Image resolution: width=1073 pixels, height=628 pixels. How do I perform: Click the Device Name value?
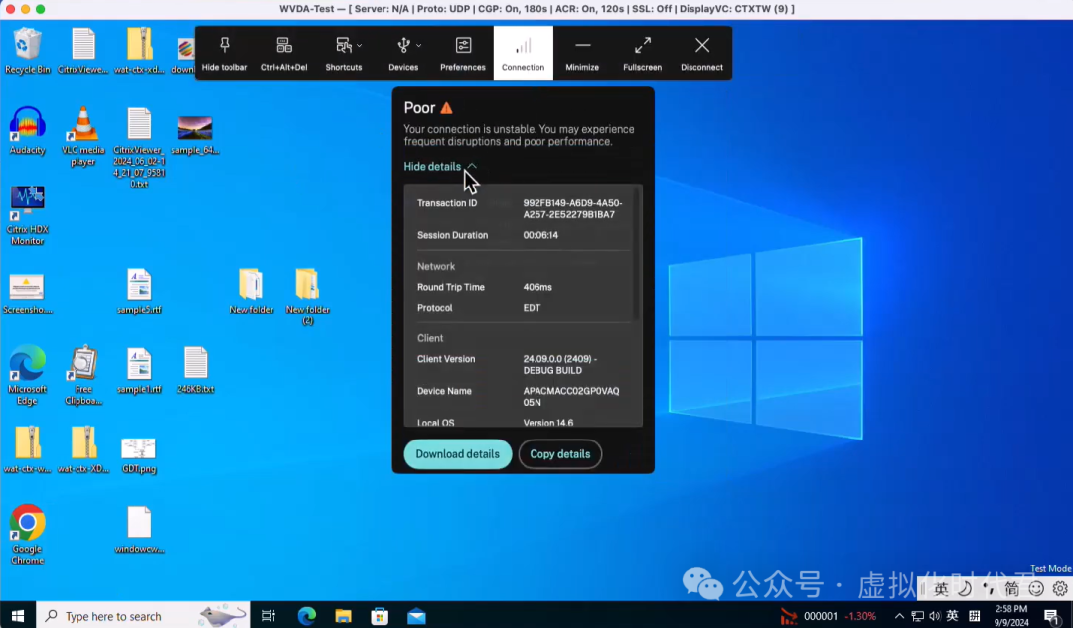570,397
